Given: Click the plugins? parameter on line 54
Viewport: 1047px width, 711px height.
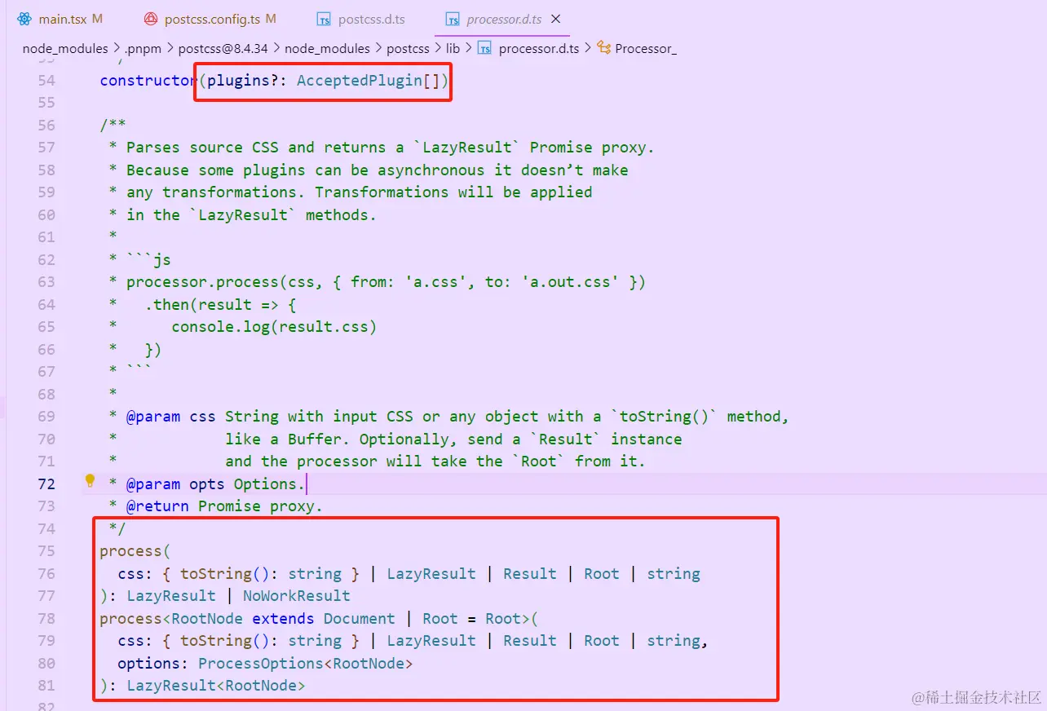Looking at the screenshot, I should coord(243,81).
